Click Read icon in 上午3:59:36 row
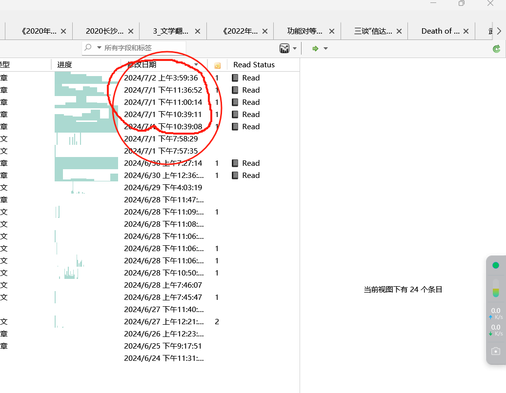The image size is (506, 393). [235, 78]
